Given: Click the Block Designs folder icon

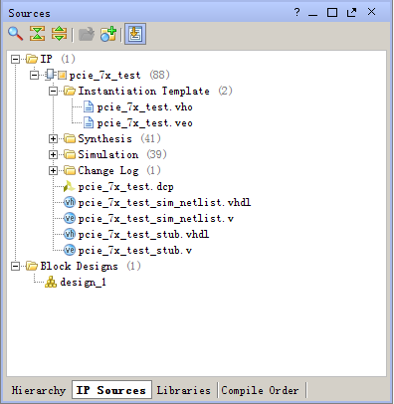Looking at the screenshot, I should [x=32, y=266].
